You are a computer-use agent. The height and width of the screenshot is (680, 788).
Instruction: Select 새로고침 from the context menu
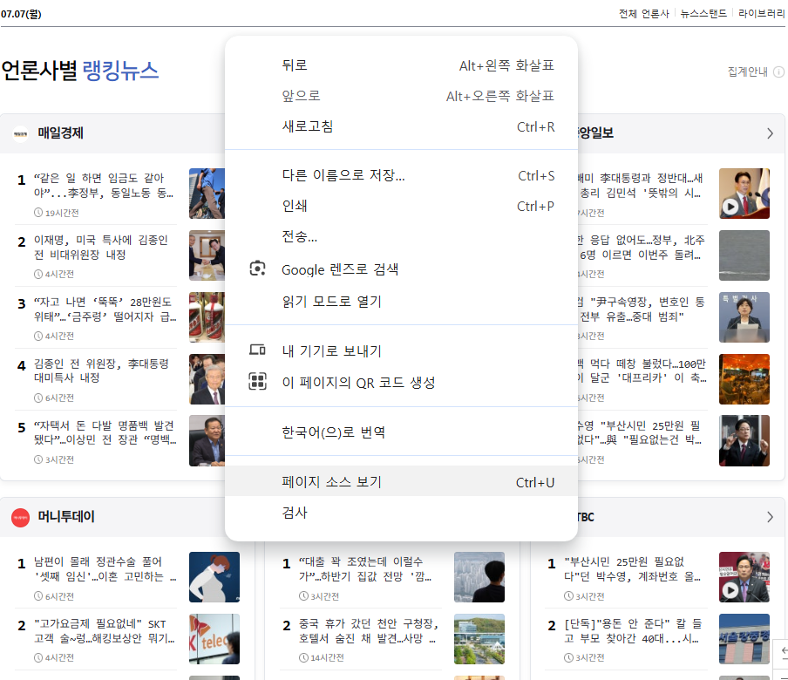(401, 126)
